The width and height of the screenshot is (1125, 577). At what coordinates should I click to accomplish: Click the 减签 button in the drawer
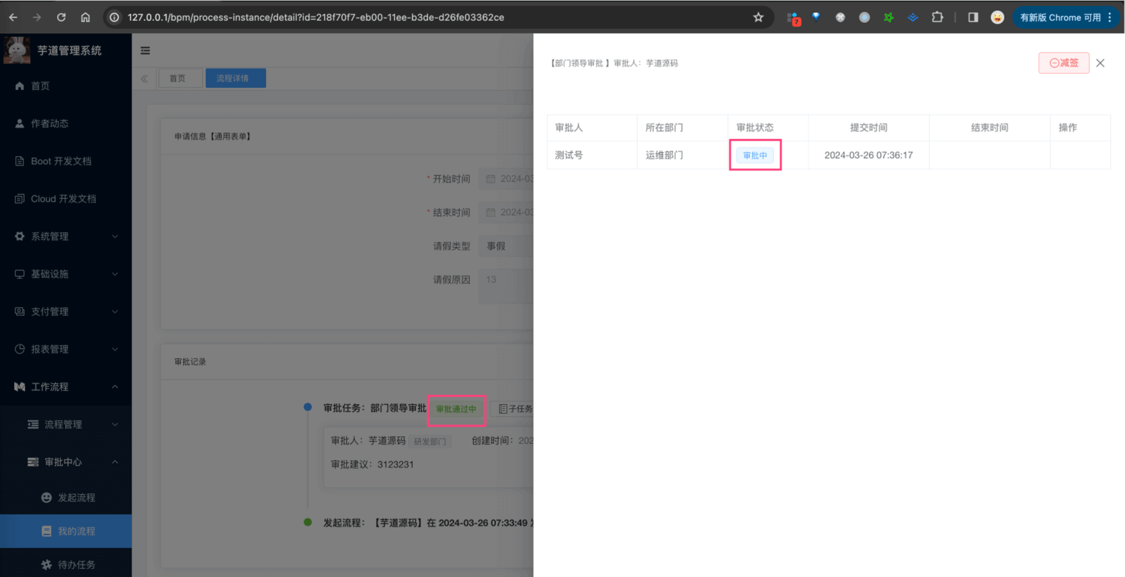[x=1063, y=63]
